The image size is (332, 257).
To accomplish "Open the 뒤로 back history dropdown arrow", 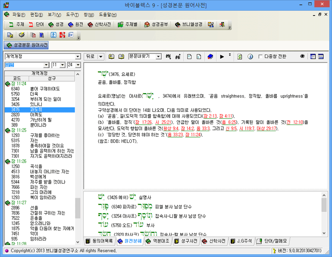I will (101, 56).
